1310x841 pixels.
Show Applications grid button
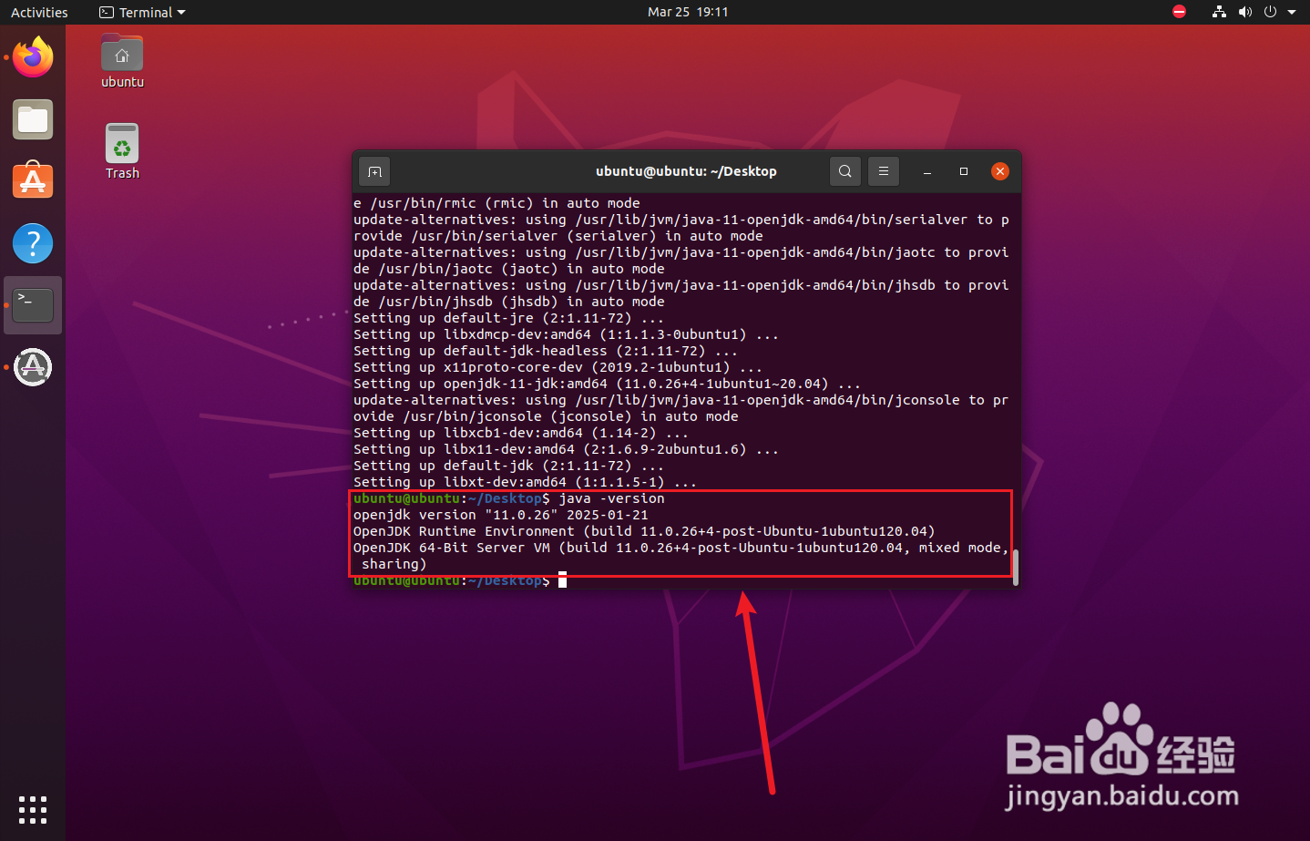tap(33, 809)
